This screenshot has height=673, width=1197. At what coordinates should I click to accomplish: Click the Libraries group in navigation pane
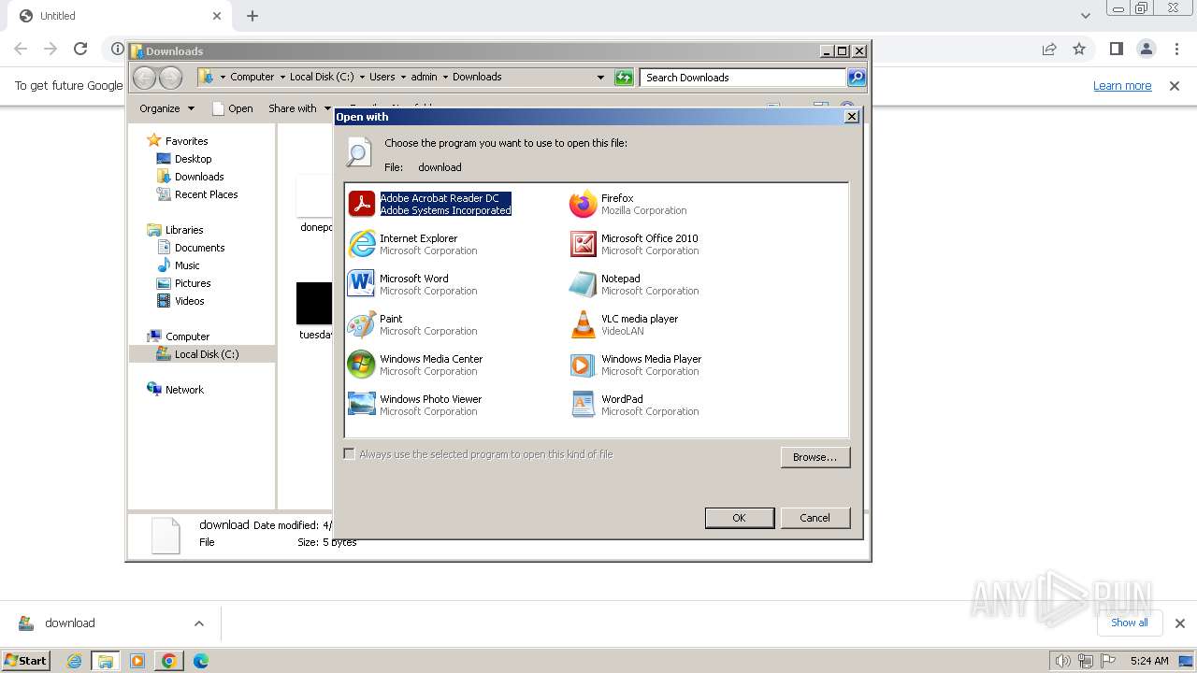click(x=184, y=230)
